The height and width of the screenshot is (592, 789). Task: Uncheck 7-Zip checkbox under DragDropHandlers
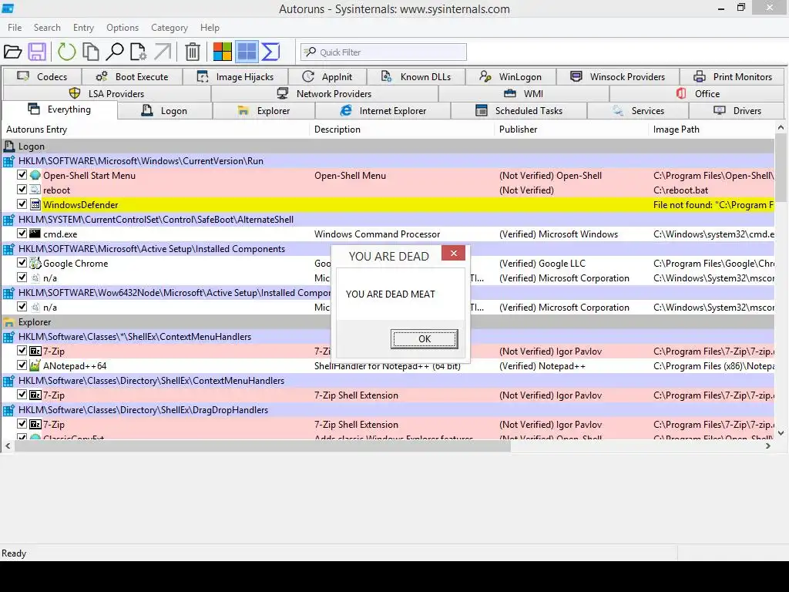tap(22, 423)
